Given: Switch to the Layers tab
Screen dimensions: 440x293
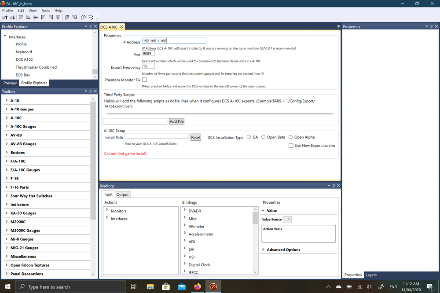Looking at the screenshot, I should 371,275.
